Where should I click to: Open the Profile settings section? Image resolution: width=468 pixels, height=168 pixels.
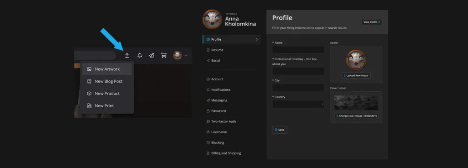point(231,39)
